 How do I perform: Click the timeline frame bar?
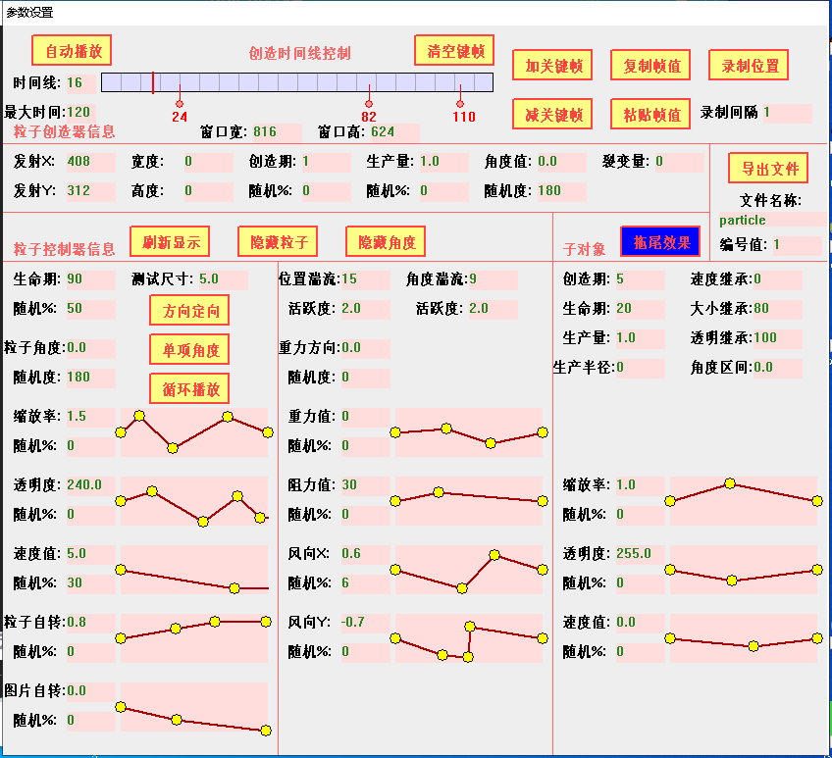tap(297, 82)
